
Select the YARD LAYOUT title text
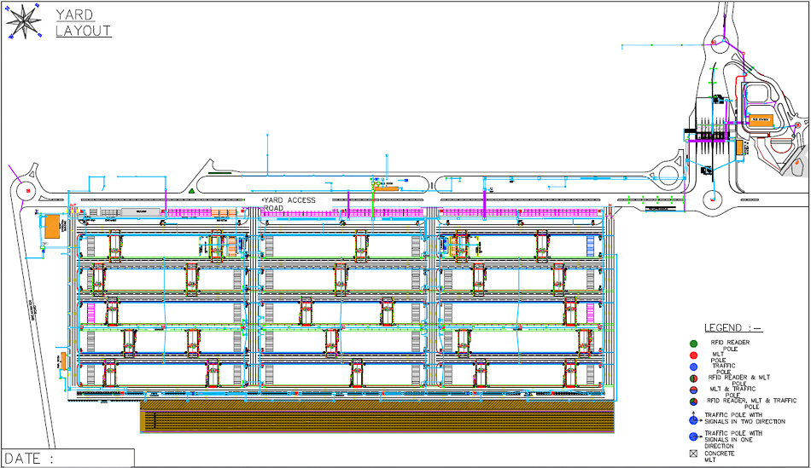coord(83,23)
